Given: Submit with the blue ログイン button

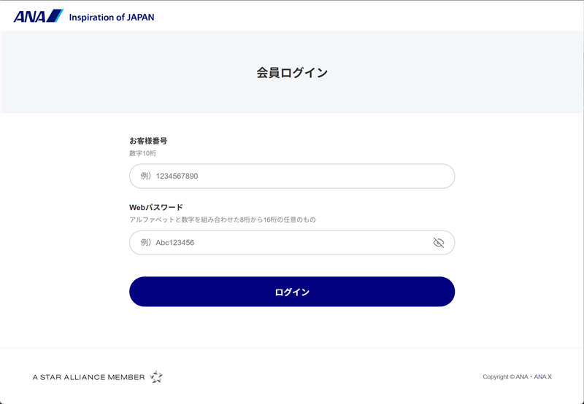Looking at the screenshot, I should tap(292, 292).
